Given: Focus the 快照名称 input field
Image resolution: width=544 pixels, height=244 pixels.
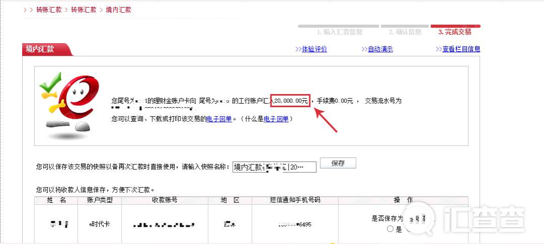Looking at the screenshot, I should pyautogui.click(x=275, y=167).
